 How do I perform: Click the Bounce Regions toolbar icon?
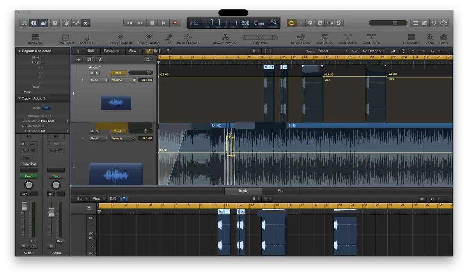[188, 37]
